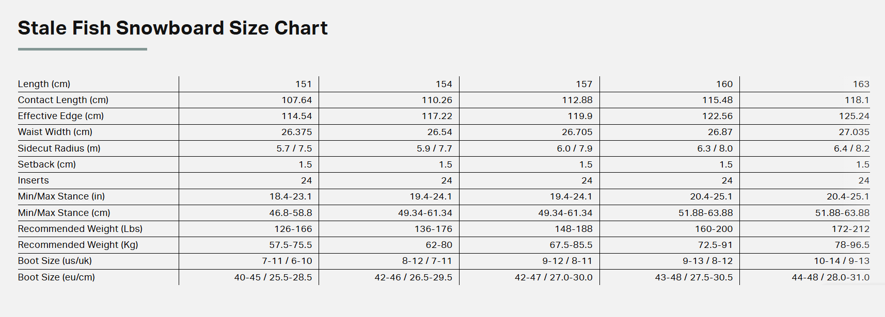The width and height of the screenshot is (885, 317).
Task: Click the Waist Width (cm) row label
Action: tap(55, 132)
